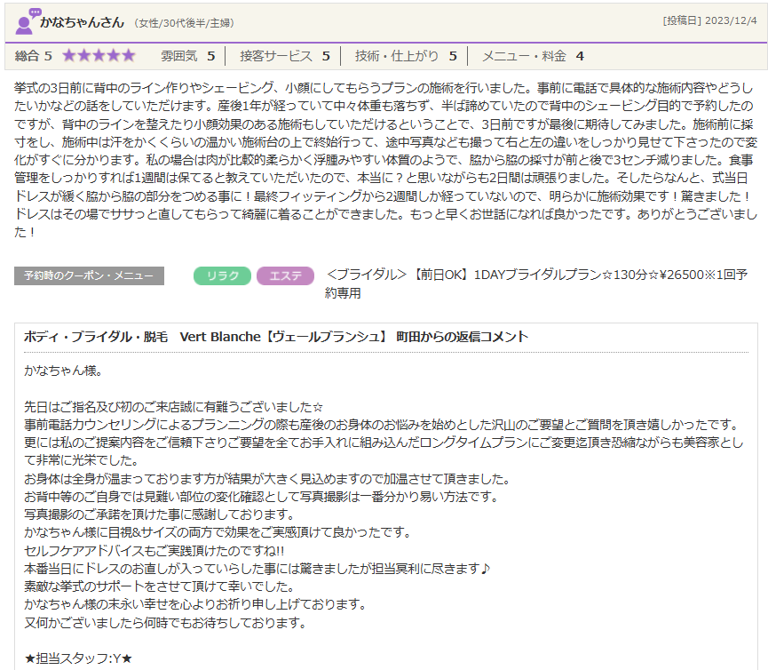Click the purple エステ tag
The width and height of the screenshot is (768, 670).
coord(285,276)
